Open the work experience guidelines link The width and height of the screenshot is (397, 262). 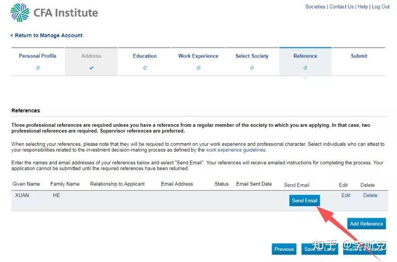(236, 150)
